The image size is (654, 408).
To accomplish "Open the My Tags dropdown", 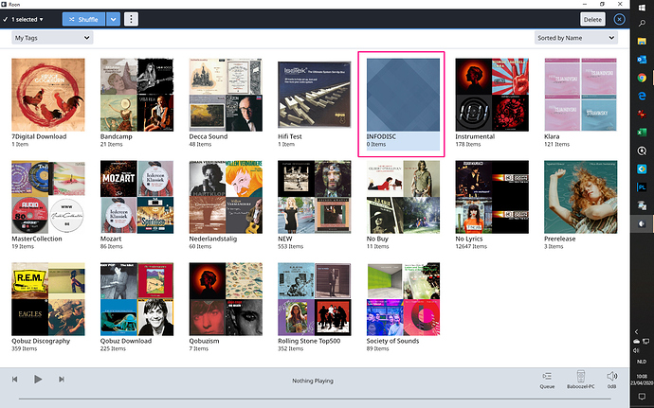I will [x=52, y=38].
